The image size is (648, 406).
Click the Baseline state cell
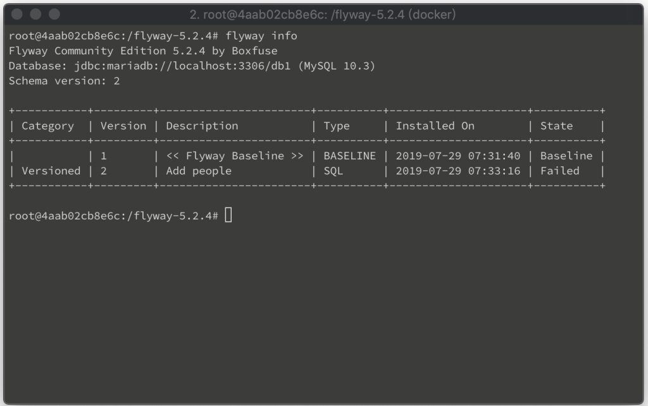[x=566, y=156]
